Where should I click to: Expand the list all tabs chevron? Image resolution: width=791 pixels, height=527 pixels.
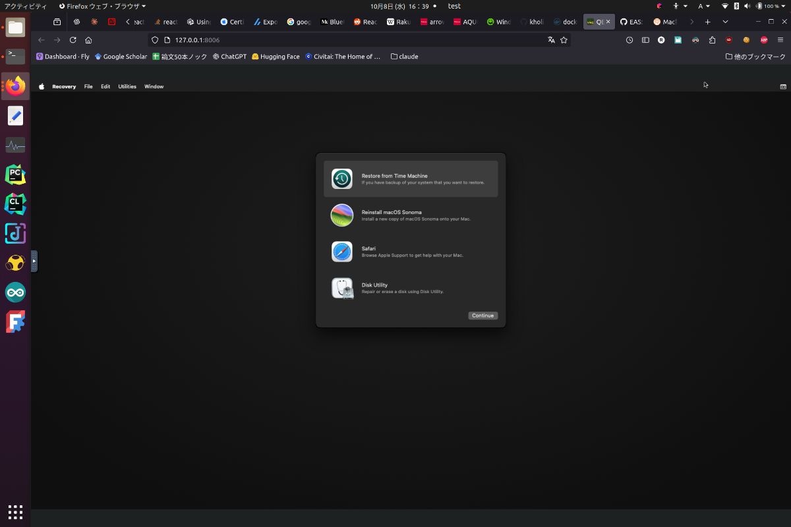click(725, 22)
